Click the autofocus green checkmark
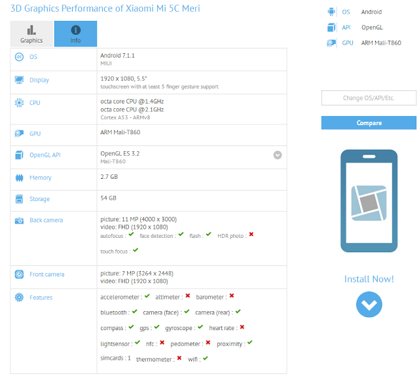This screenshot has height=376, width=419. (x=131, y=235)
